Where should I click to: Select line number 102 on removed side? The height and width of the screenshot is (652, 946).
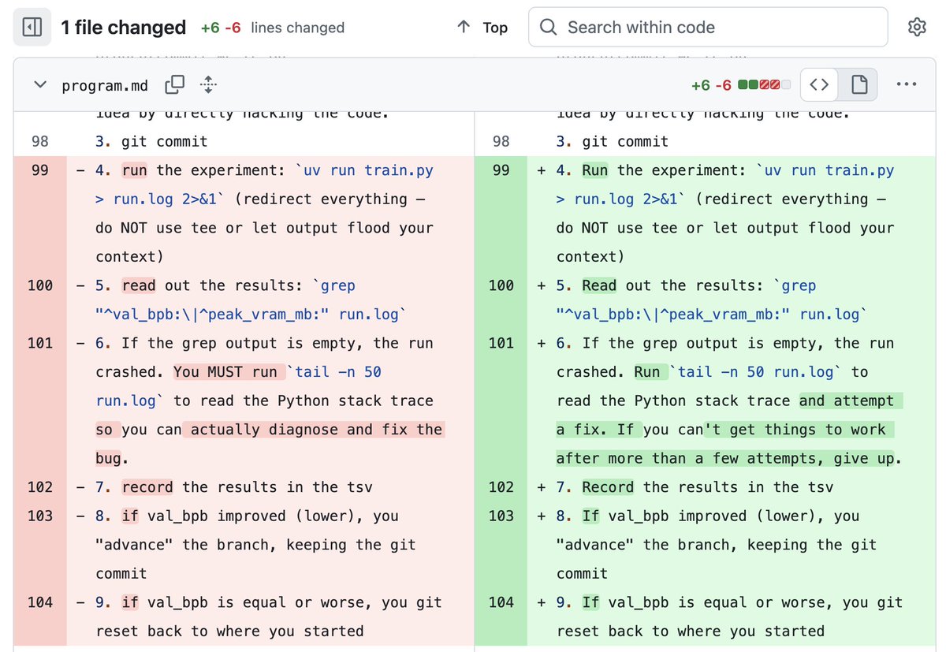pos(39,487)
